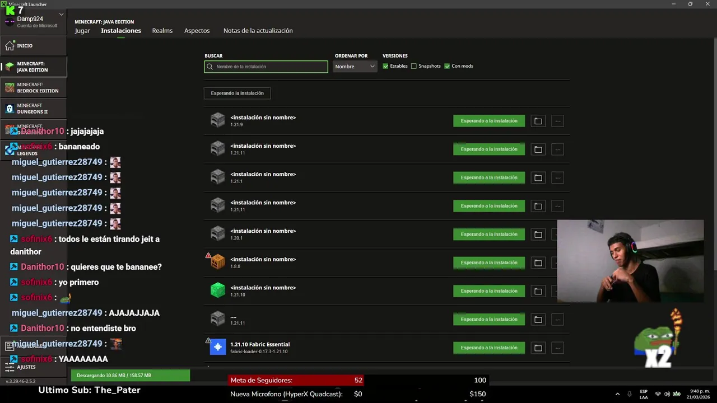The height and width of the screenshot is (403, 717).
Task: Open folder for the 1.8.8 installation
Action: (x=538, y=263)
